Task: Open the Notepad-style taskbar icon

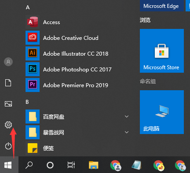Action: point(136,165)
